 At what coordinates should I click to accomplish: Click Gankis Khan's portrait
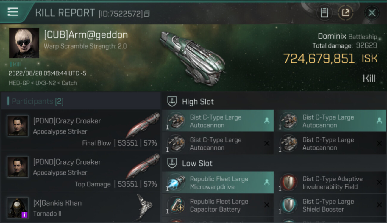tap(18, 208)
